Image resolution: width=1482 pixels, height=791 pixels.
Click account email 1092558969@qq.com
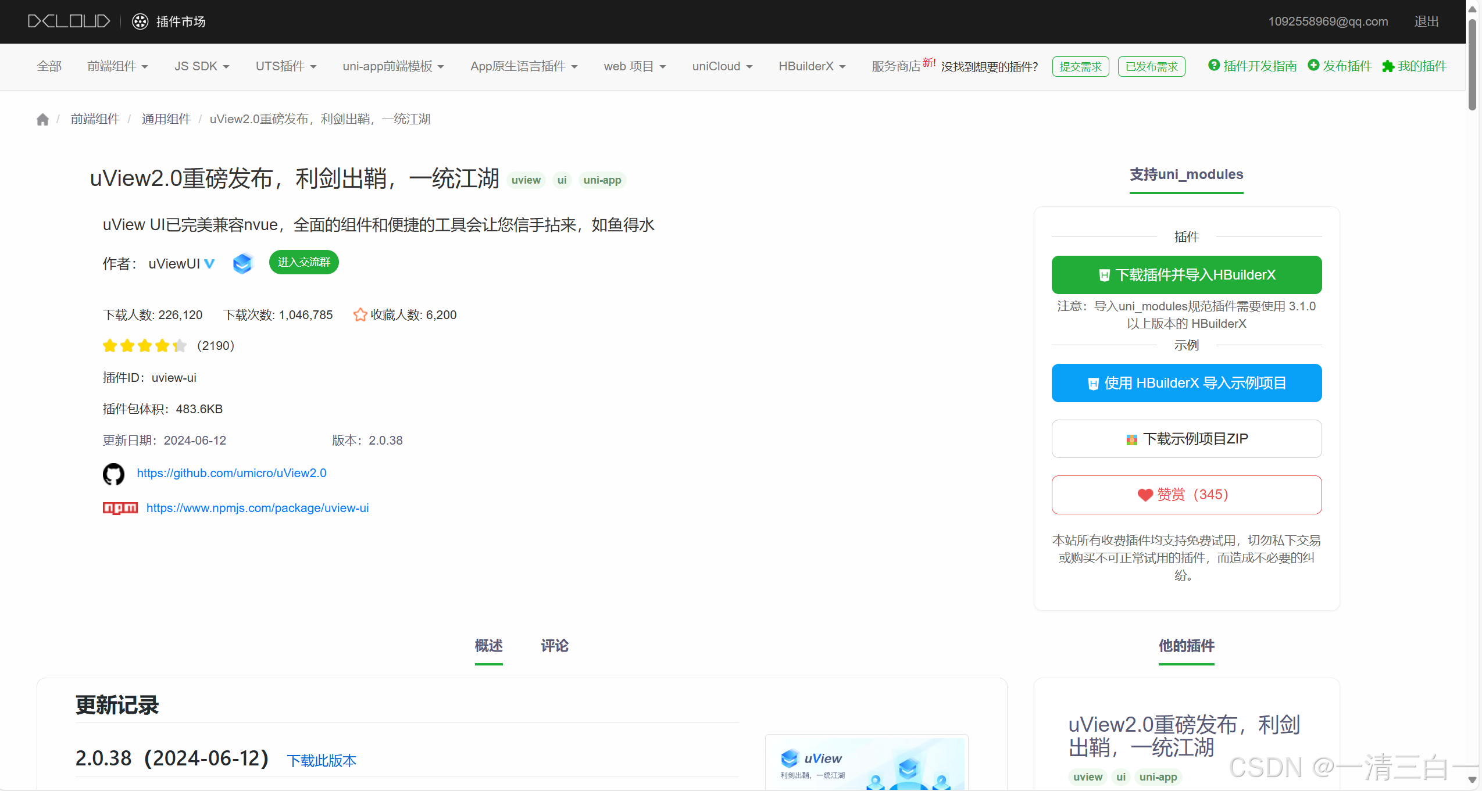click(x=1328, y=22)
